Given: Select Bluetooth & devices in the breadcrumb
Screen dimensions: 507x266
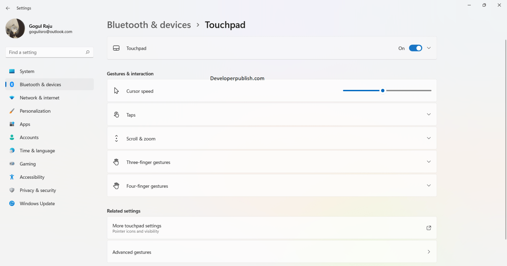Looking at the screenshot, I should [x=149, y=24].
